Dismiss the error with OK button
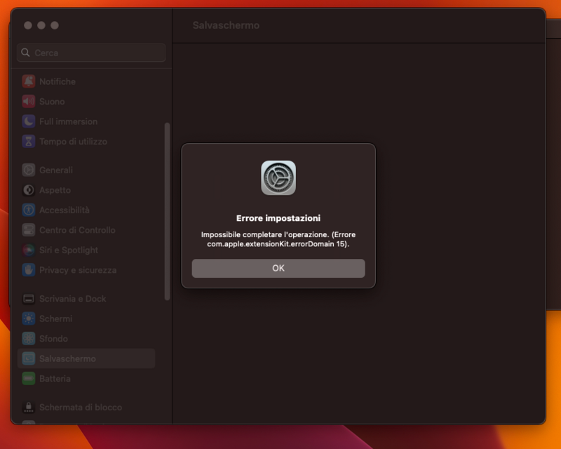Screen dimensions: 561x449 click(x=278, y=268)
